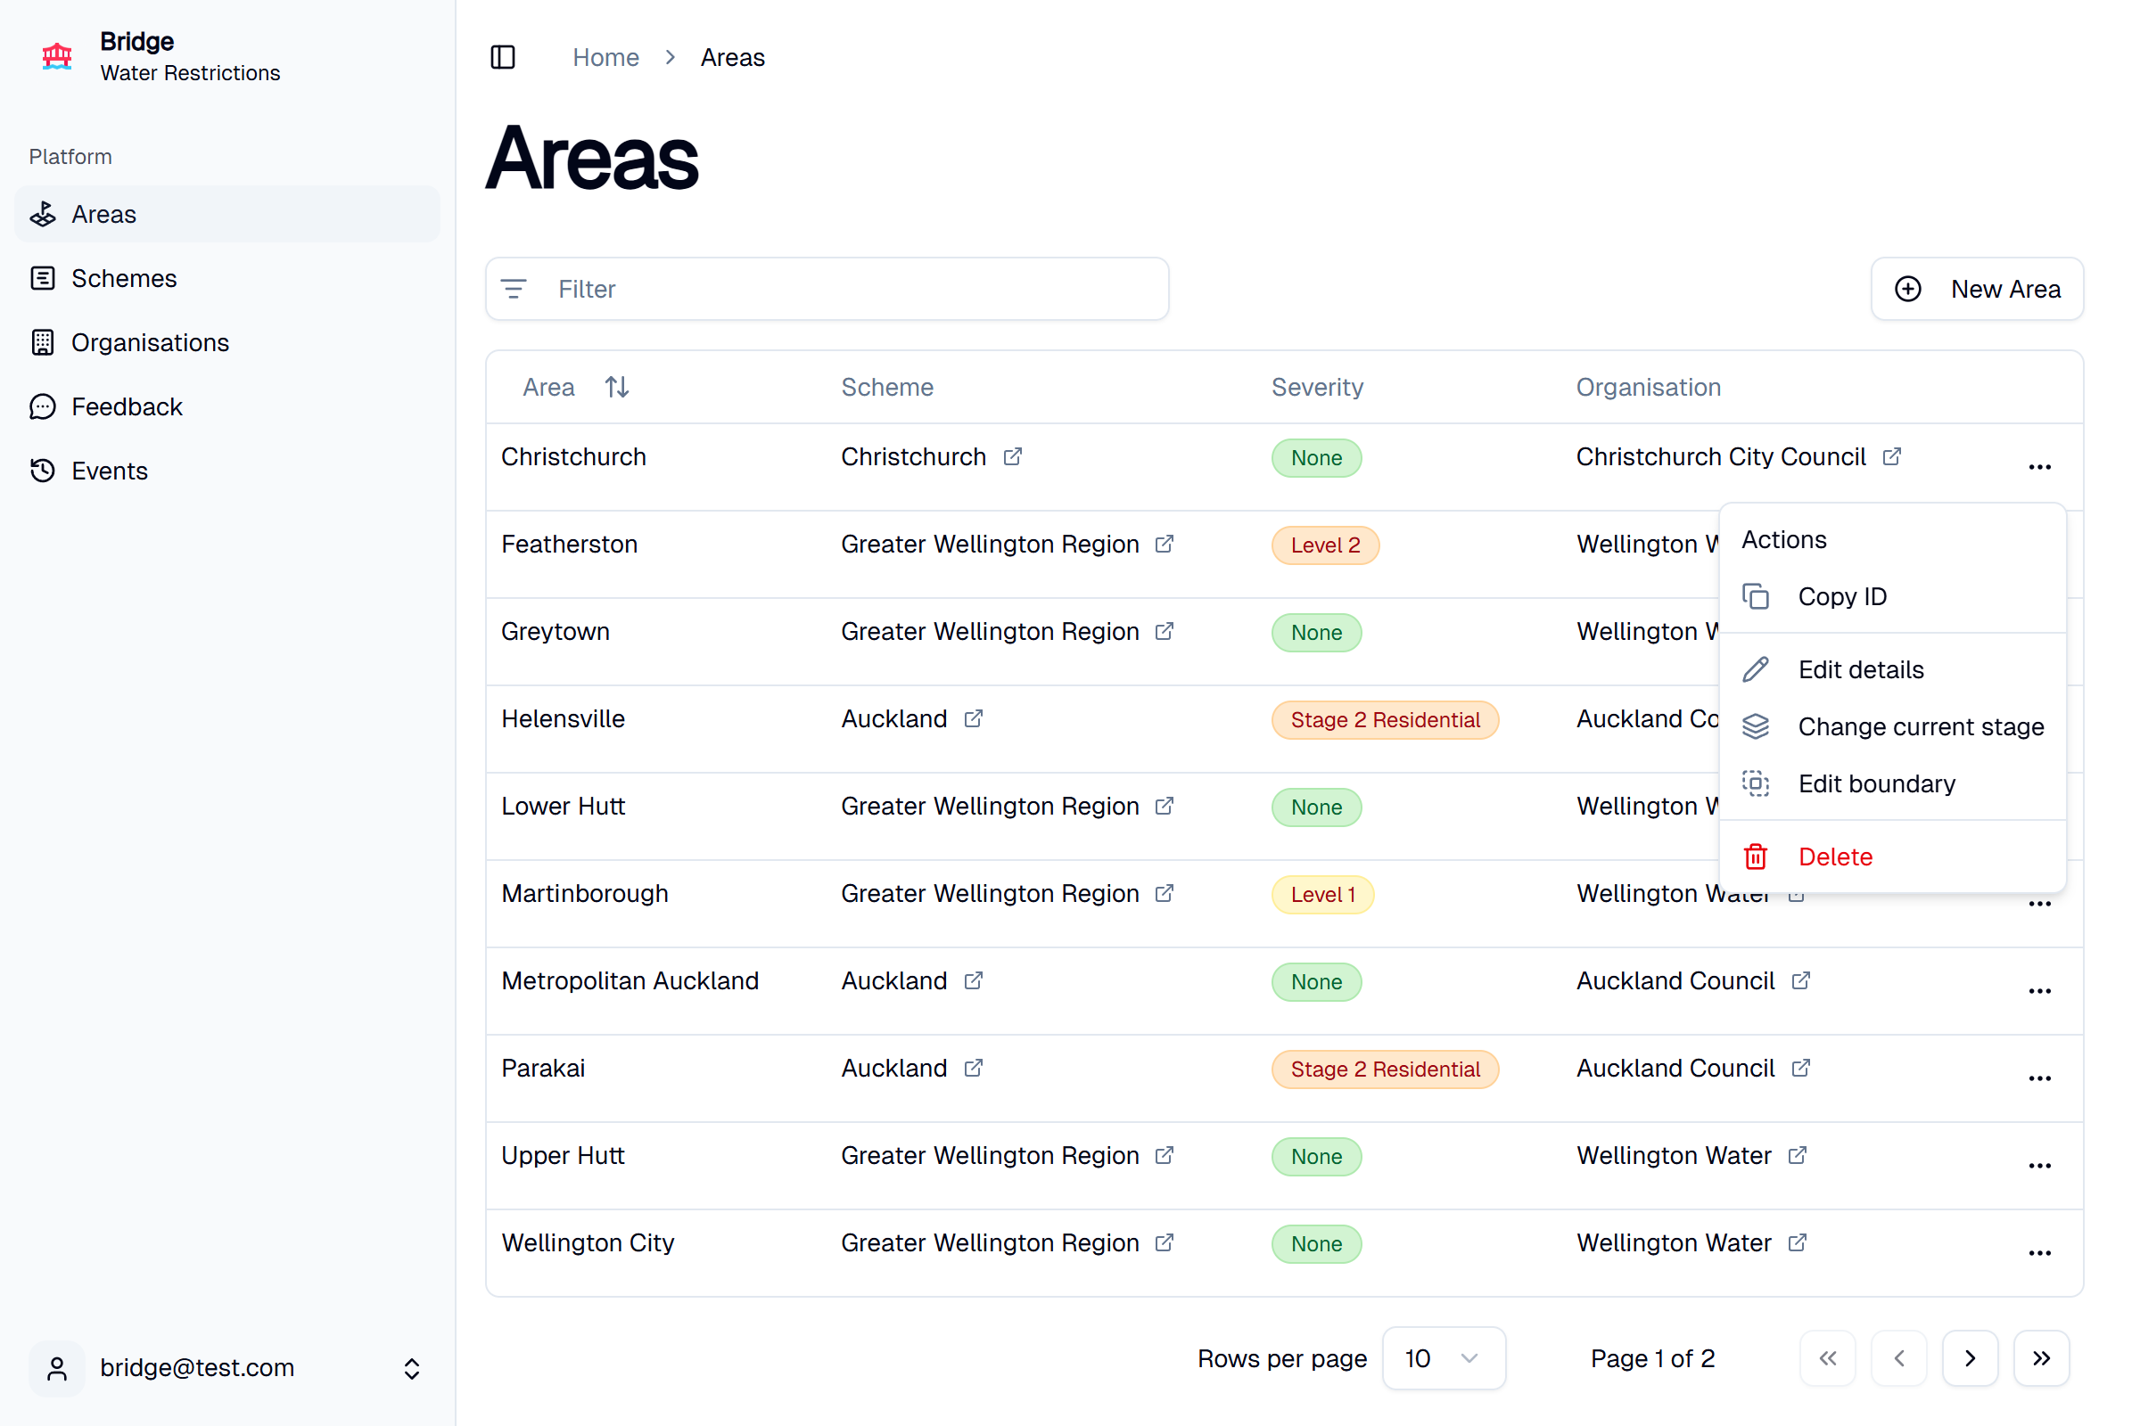Toggle the sidebar panel icon
Screen dimensions: 2140x1426
pyautogui.click(x=502, y=57)
